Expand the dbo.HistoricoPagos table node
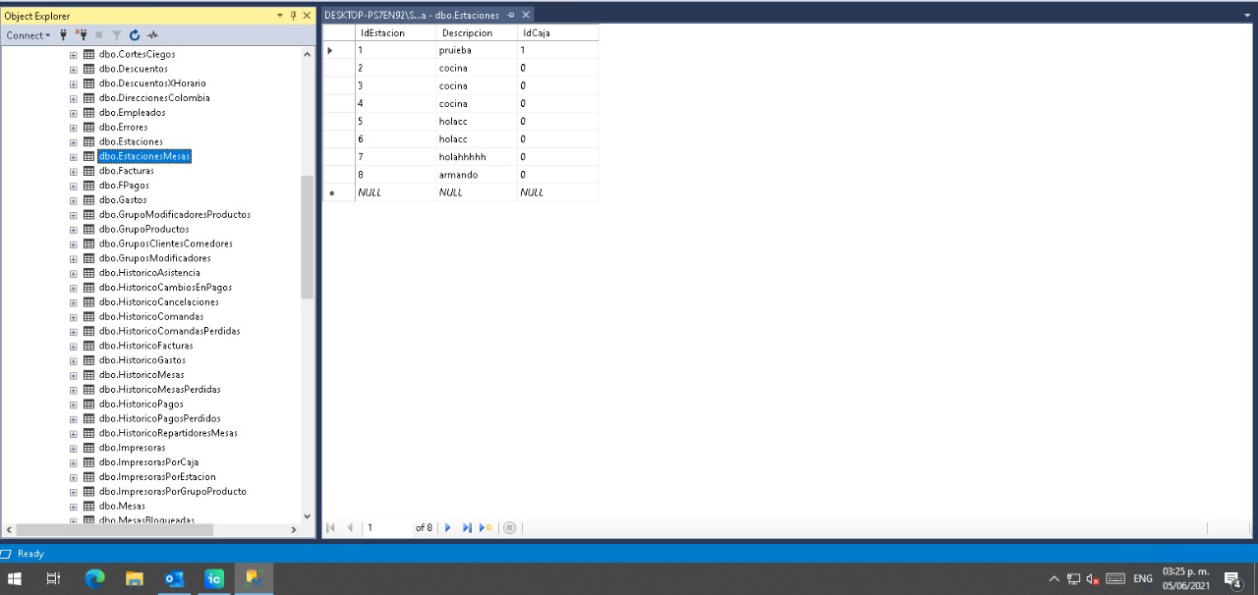The width and height of the screenshot is (1258, 595). click(74, 405)
